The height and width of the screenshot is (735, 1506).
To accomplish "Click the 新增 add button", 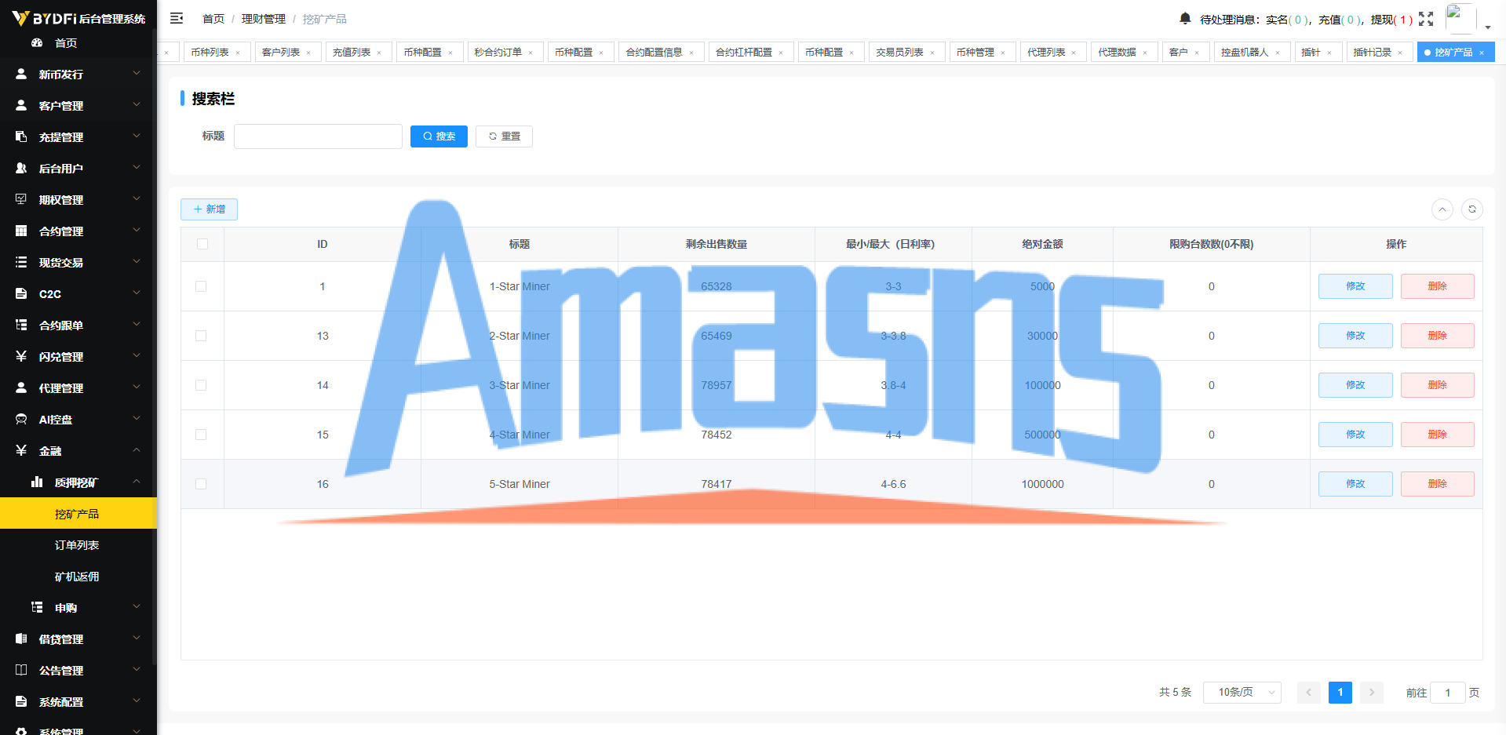I will (x=209, y=209).
